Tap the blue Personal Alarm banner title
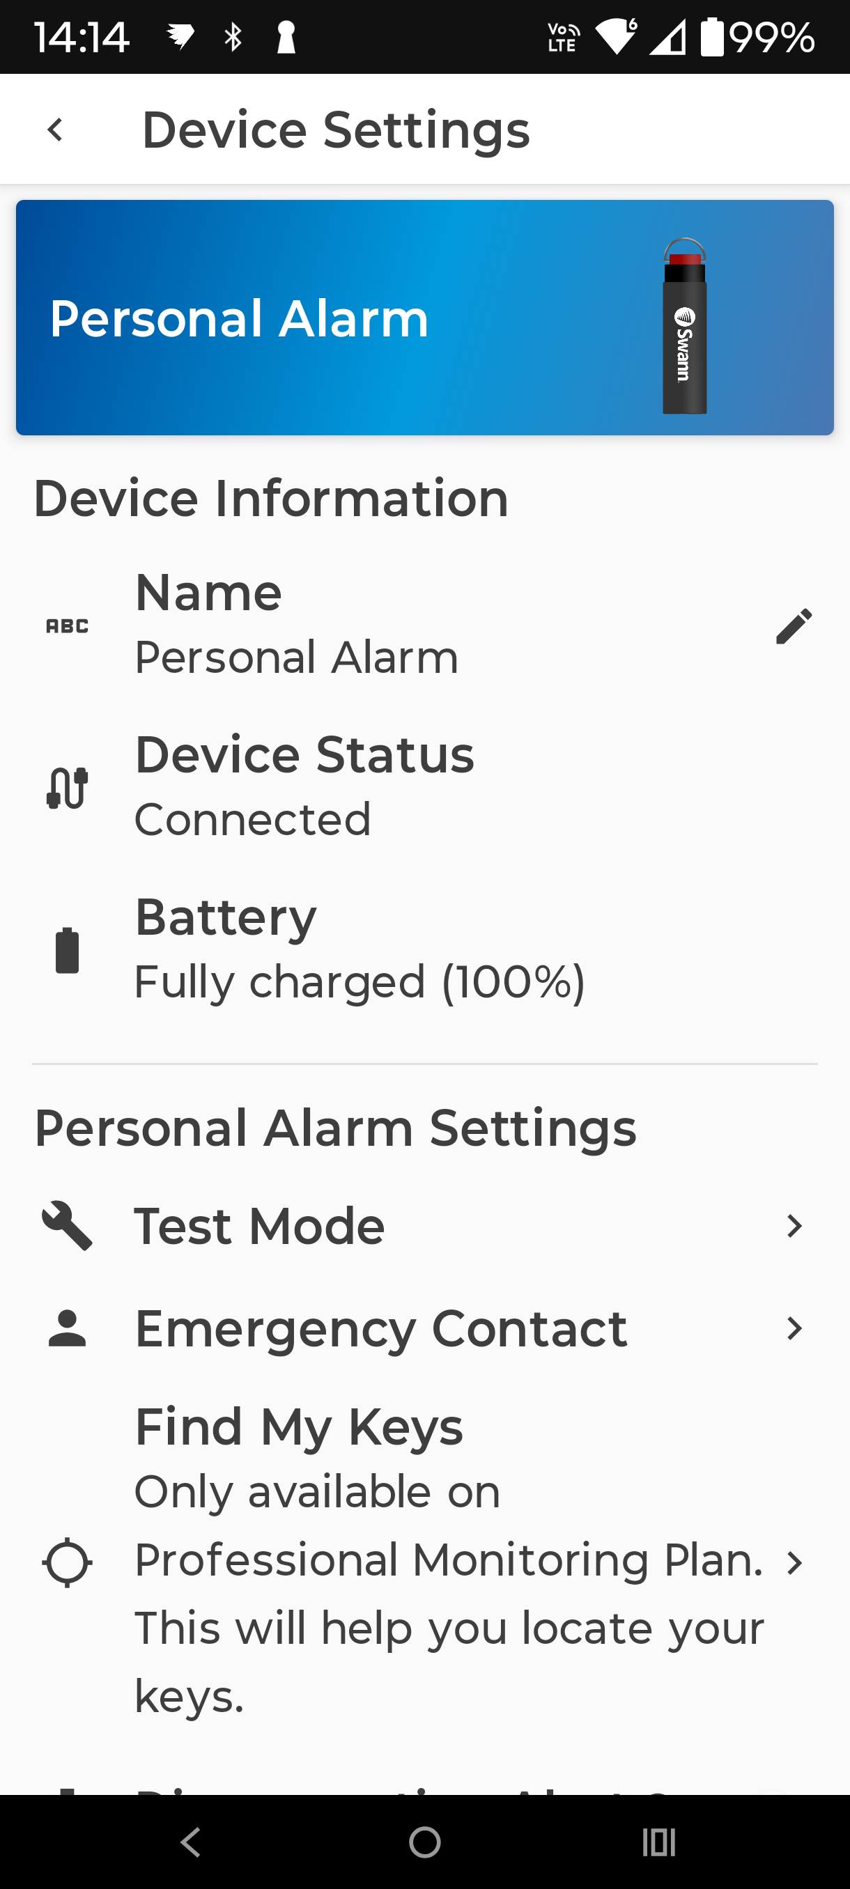 click(239, 318)
